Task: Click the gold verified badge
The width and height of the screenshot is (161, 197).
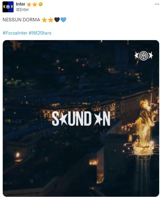Action: tap(40, 4)
